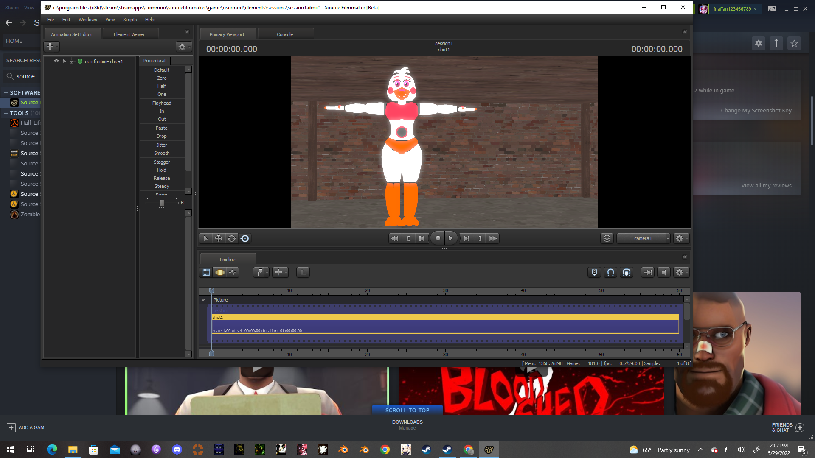This screenshot has height=458, width=815.
Task: Click the add animation set plus button
Action: (50, 46)
